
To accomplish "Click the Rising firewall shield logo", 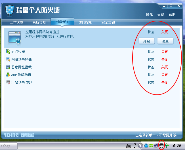I will coord(10,10).
